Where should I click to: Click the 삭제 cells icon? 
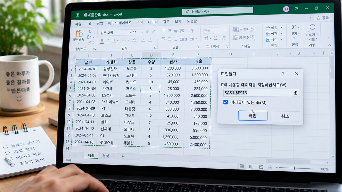tap(268, 34)
